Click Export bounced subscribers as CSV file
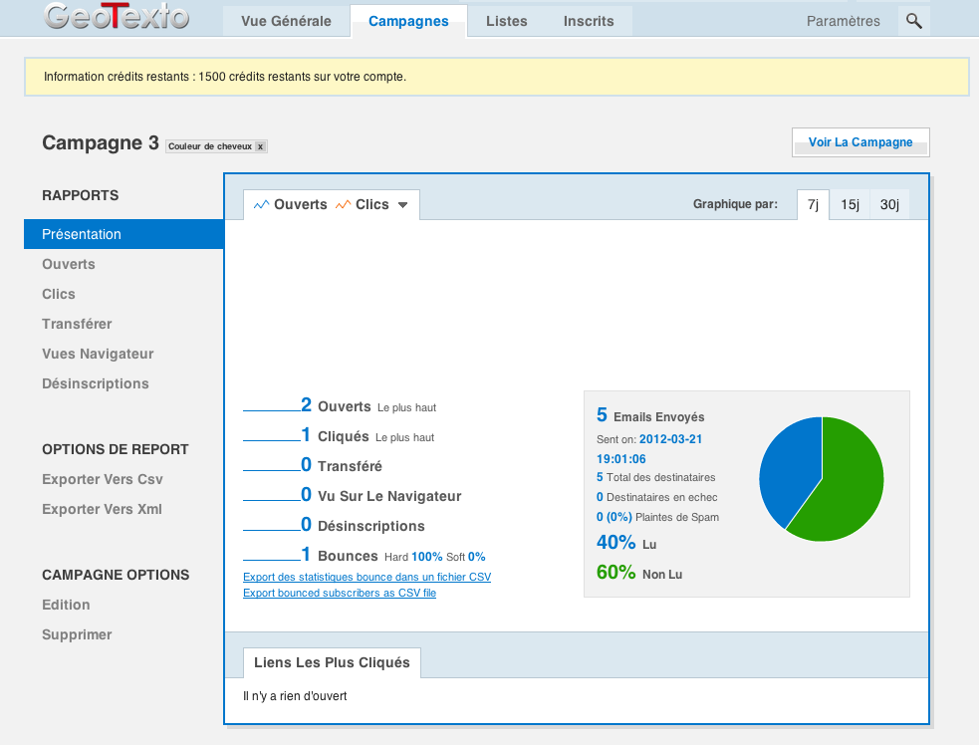 [x=340, y=594]
